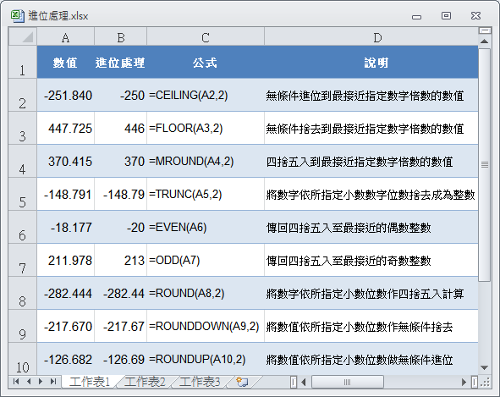Select column D header

tap(371, 36)
